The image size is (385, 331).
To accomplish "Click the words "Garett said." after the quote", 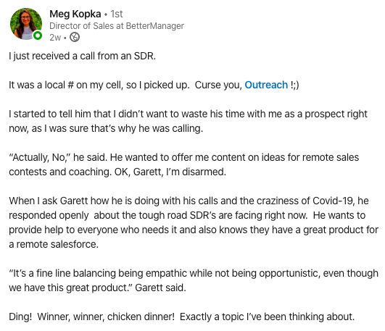I will pos(160,288).
